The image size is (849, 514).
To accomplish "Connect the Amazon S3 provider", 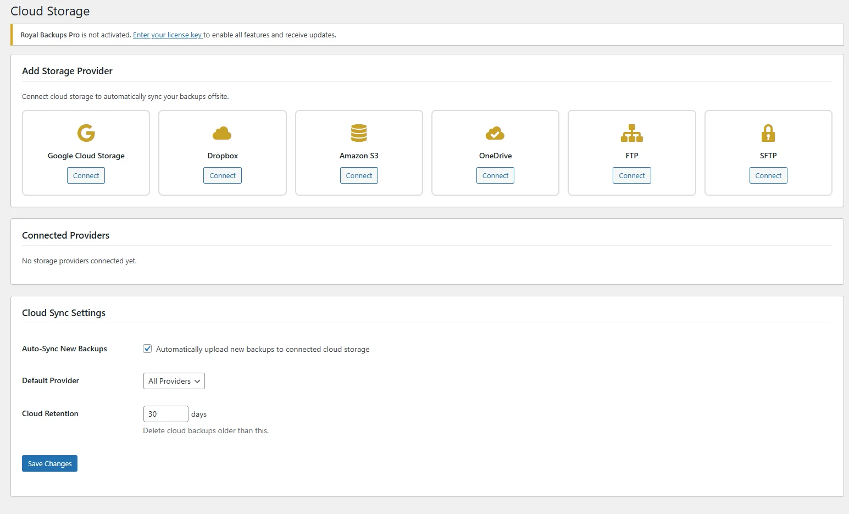I will click(359, 175).
